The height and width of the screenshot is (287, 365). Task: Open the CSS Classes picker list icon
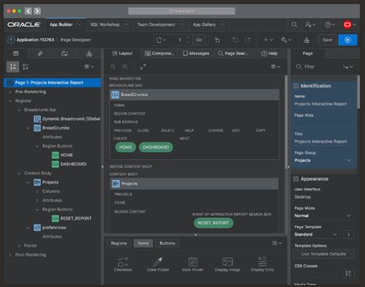point(348,273)
